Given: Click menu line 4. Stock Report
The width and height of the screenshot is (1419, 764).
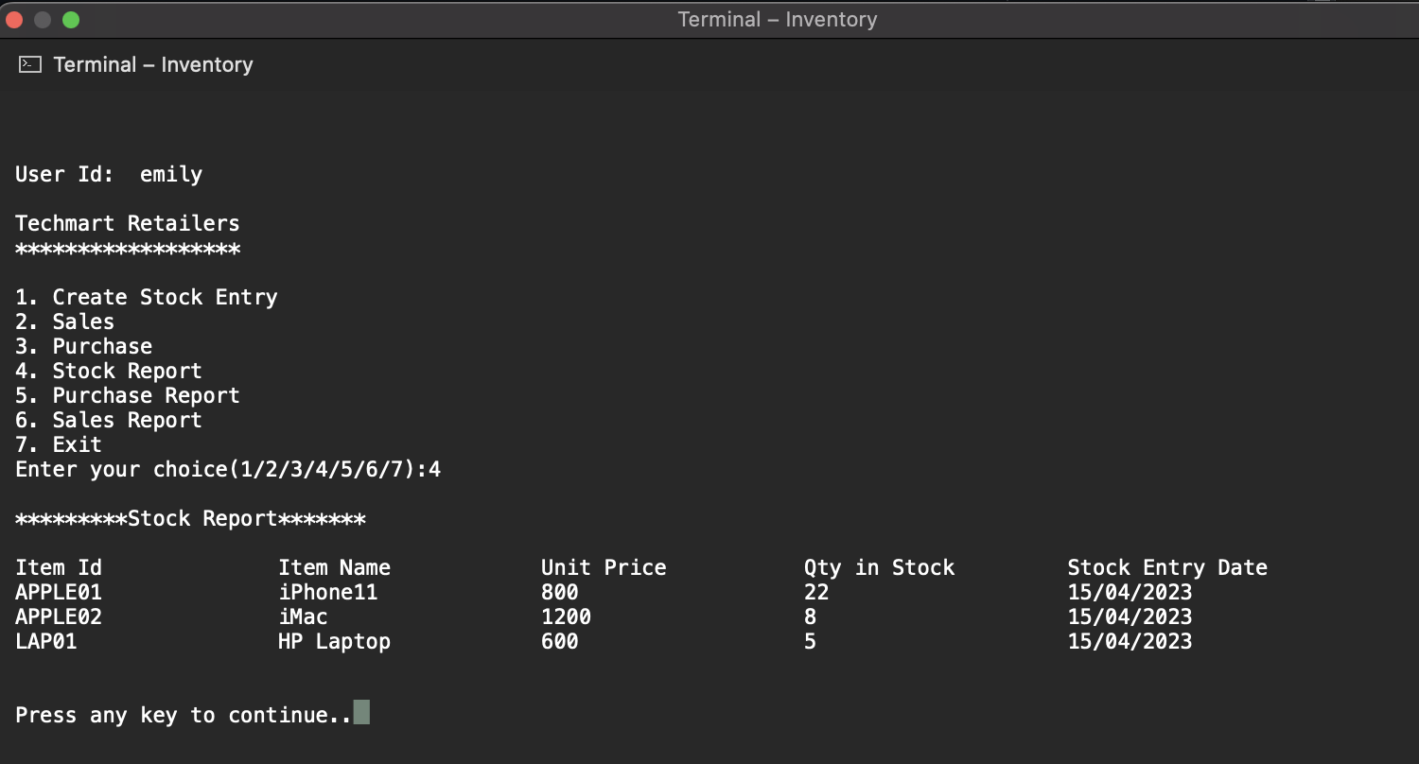Looking at the screenshot, I should (x=109, y=371).
